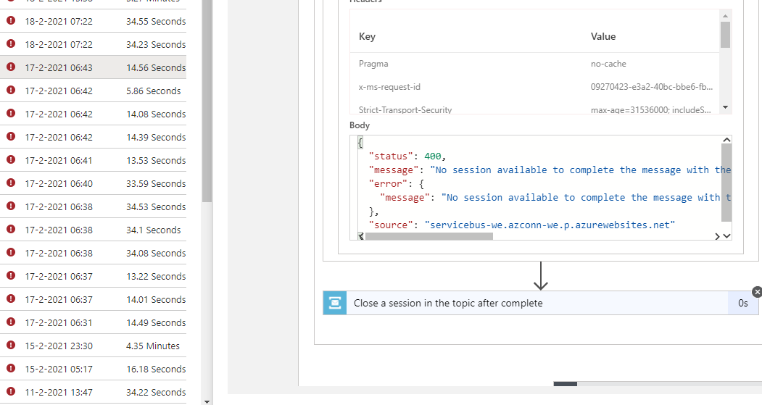
Task: Click headers table scroll down arrow
Action: pyautogui.click(x=725, y=107)
